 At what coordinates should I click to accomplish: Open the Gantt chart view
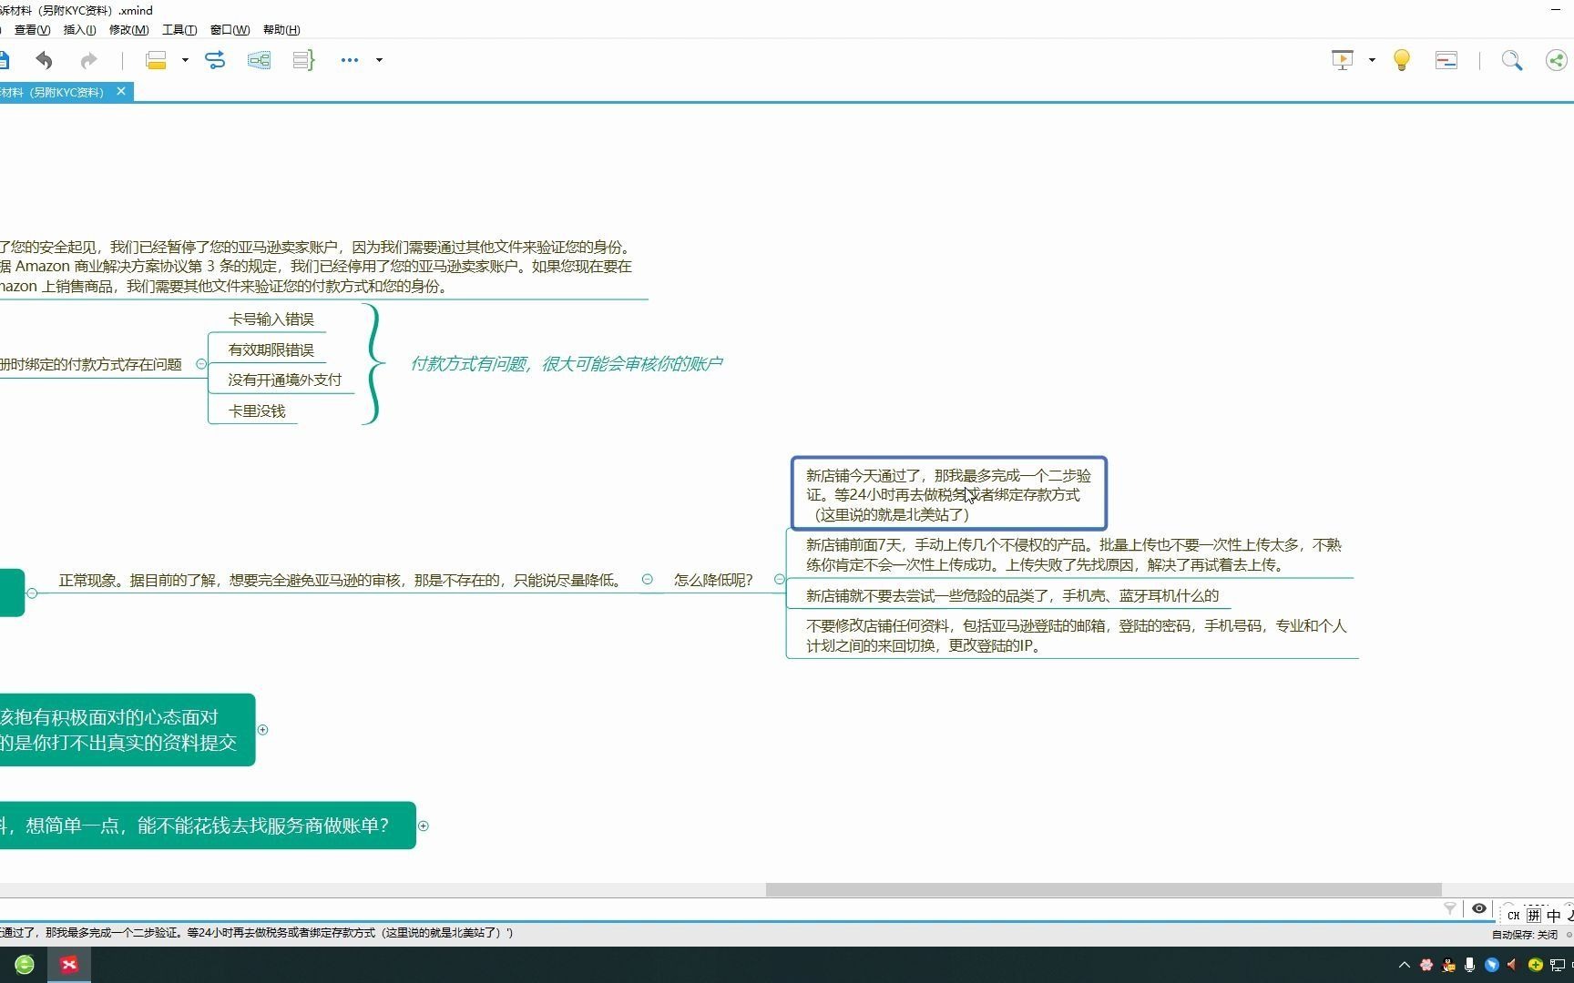tap(1446, 60)
